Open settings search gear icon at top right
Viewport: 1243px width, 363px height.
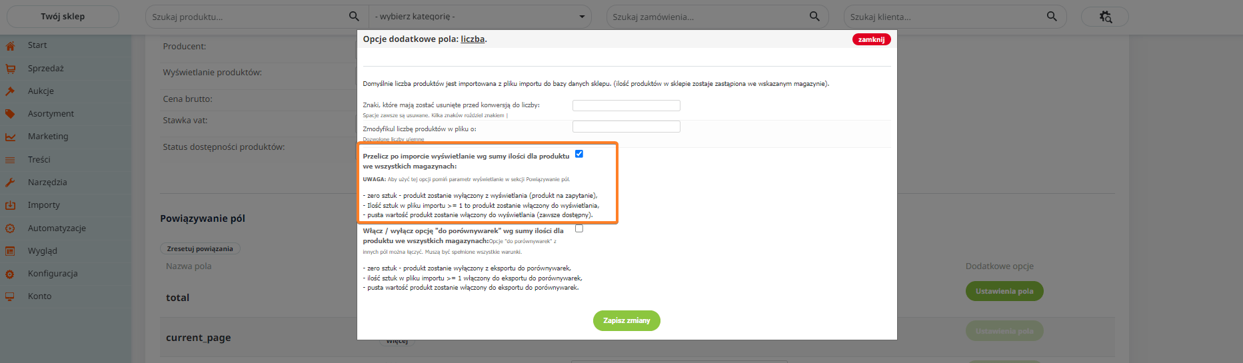tap(1105, 17)
